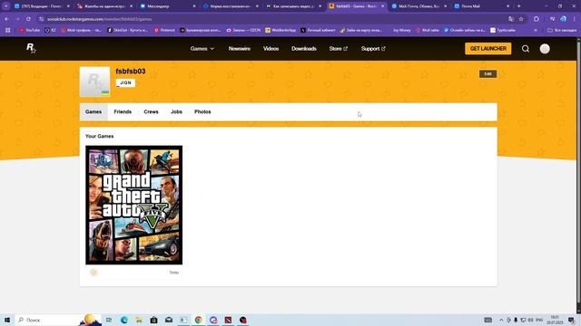This screenshot has width=581, height=326.
Task: Open Task View on the taskbar
Action: [x=109, y=320]
